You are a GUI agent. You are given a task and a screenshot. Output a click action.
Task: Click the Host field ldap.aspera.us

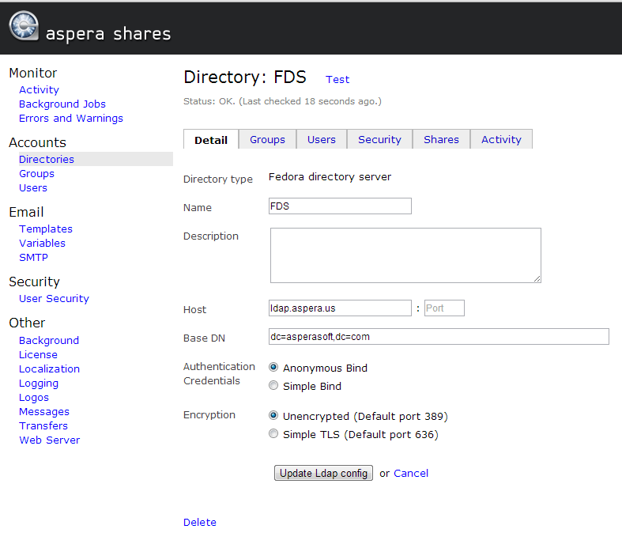tap(340, 308)
